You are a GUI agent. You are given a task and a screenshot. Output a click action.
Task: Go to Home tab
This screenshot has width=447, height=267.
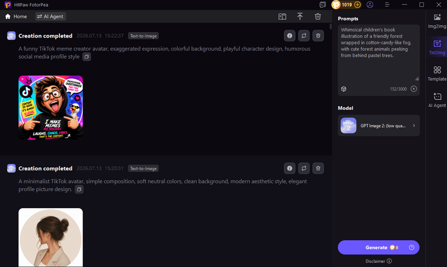pos(16,17)
